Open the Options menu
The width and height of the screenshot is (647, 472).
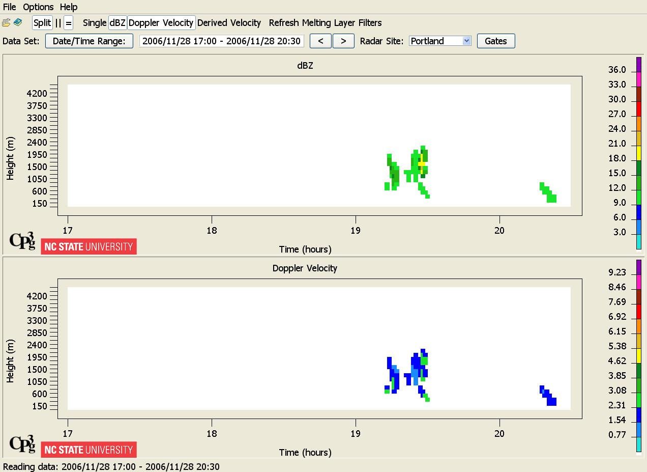point(38,7)
